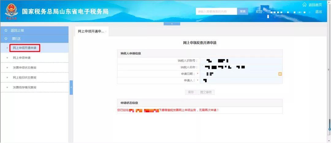331x143 pixels.
Task: Switch to the 网上申领开通申... tab
Action: pos(90,31)
